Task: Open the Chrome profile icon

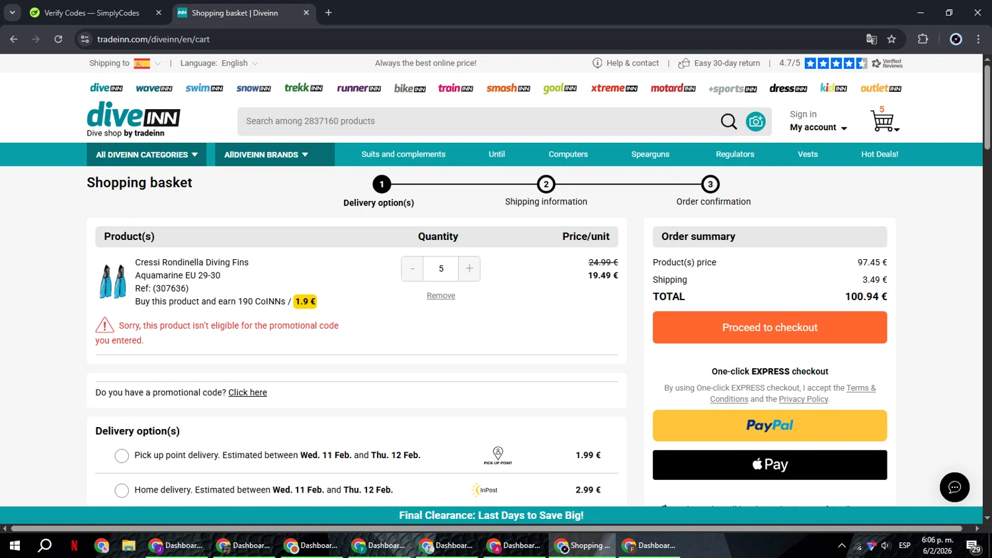Action: click(956, 39)
